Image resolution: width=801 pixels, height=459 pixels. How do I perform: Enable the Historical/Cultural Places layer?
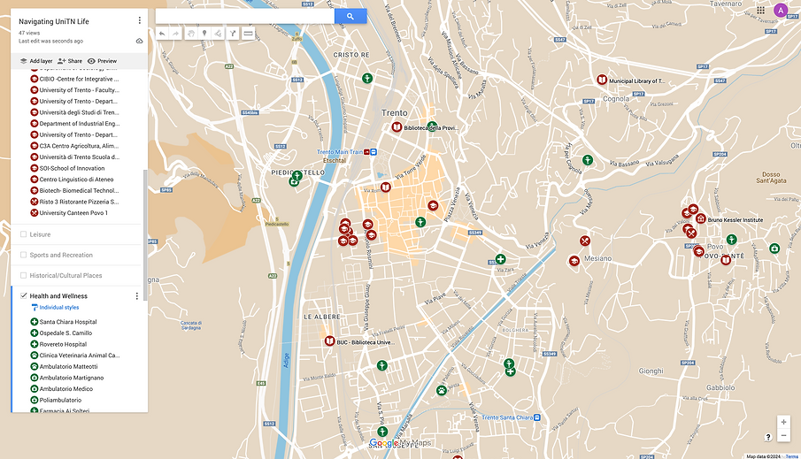(24, 275)
